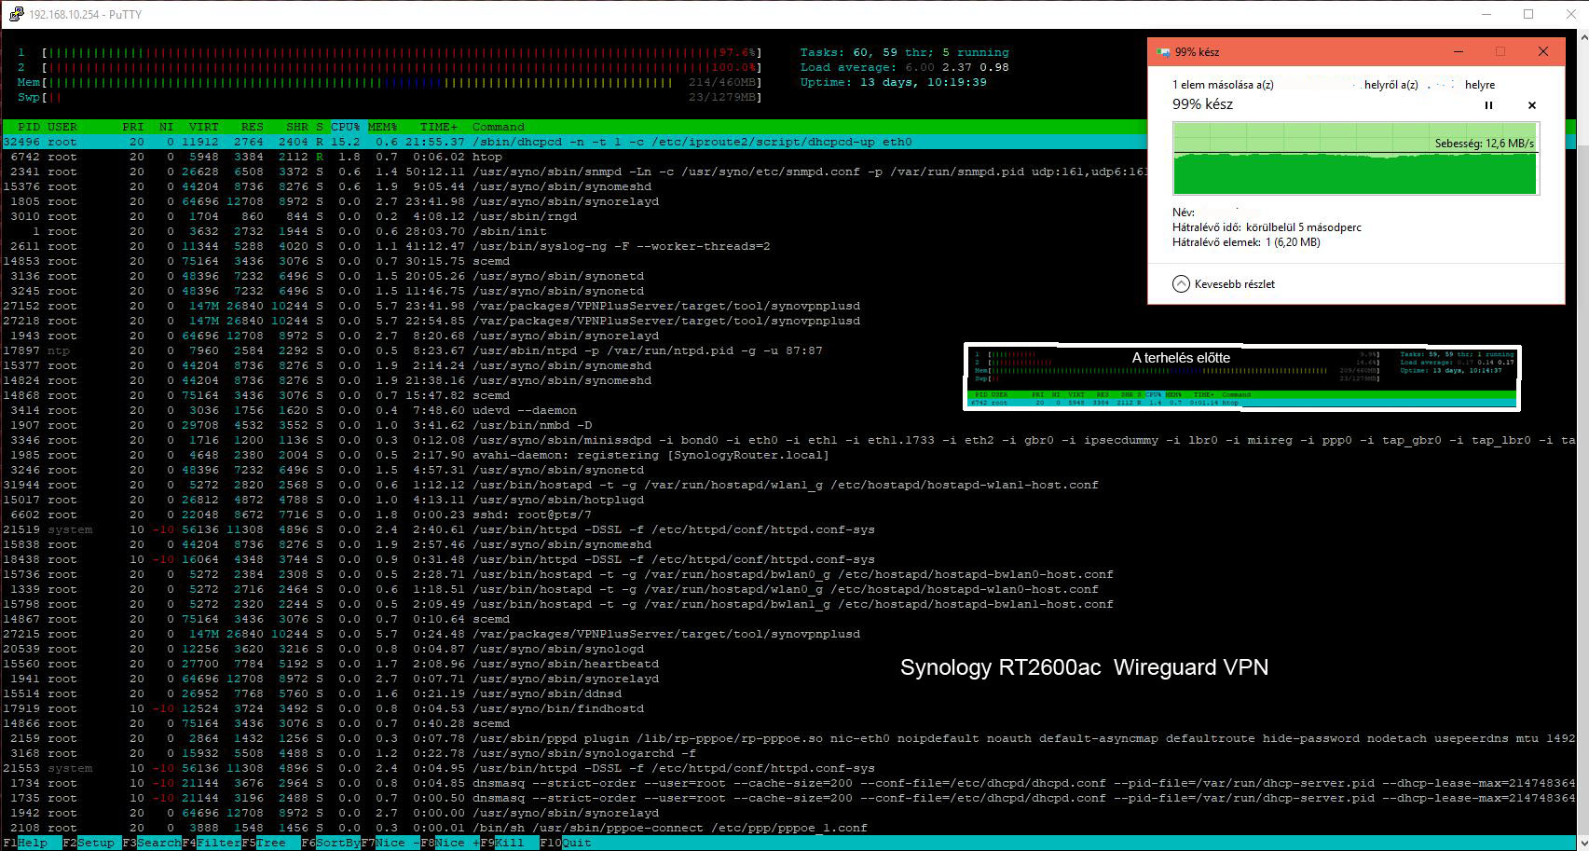Click F10 Quit in htop's function bar
This screenshot has height=851, width=1589.
tap(576, 843)
